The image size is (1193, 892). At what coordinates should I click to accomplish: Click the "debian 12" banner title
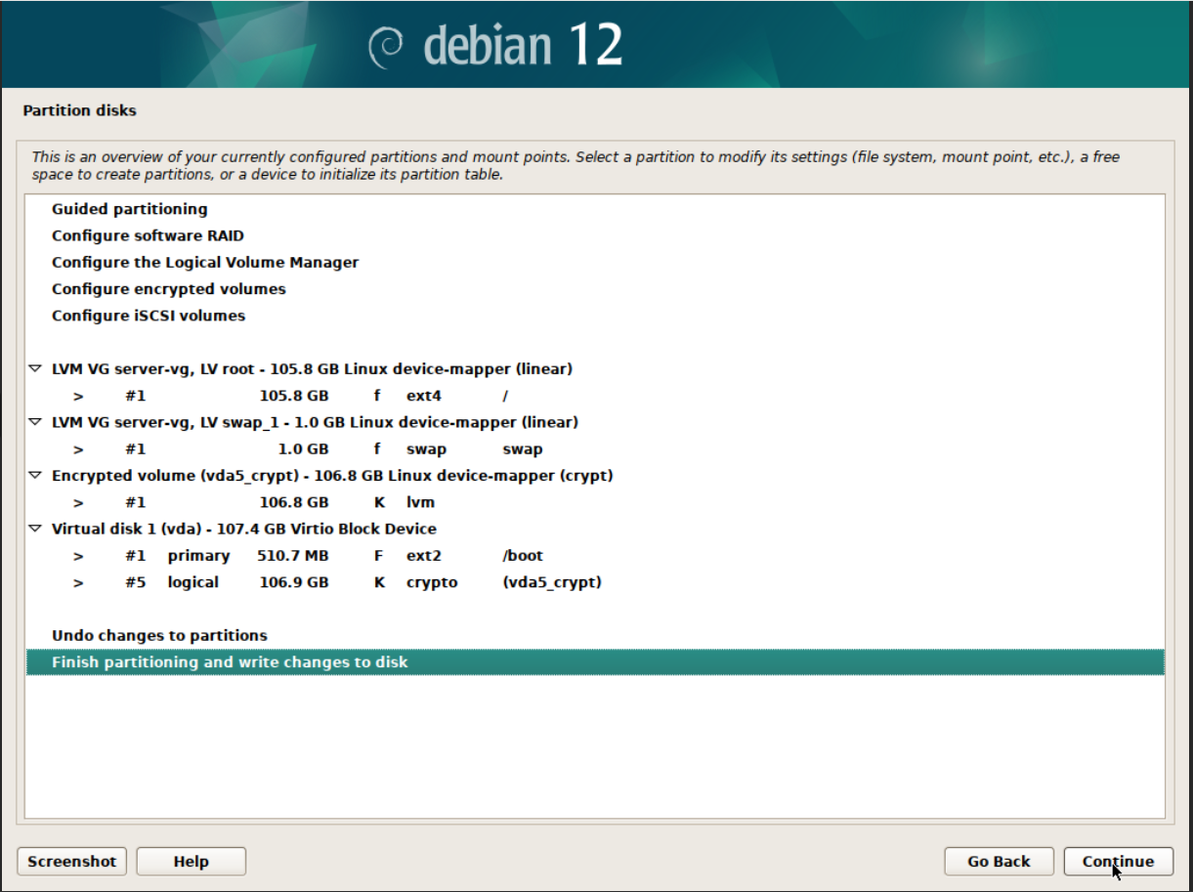pyautogui.click(x=523, y=45)
